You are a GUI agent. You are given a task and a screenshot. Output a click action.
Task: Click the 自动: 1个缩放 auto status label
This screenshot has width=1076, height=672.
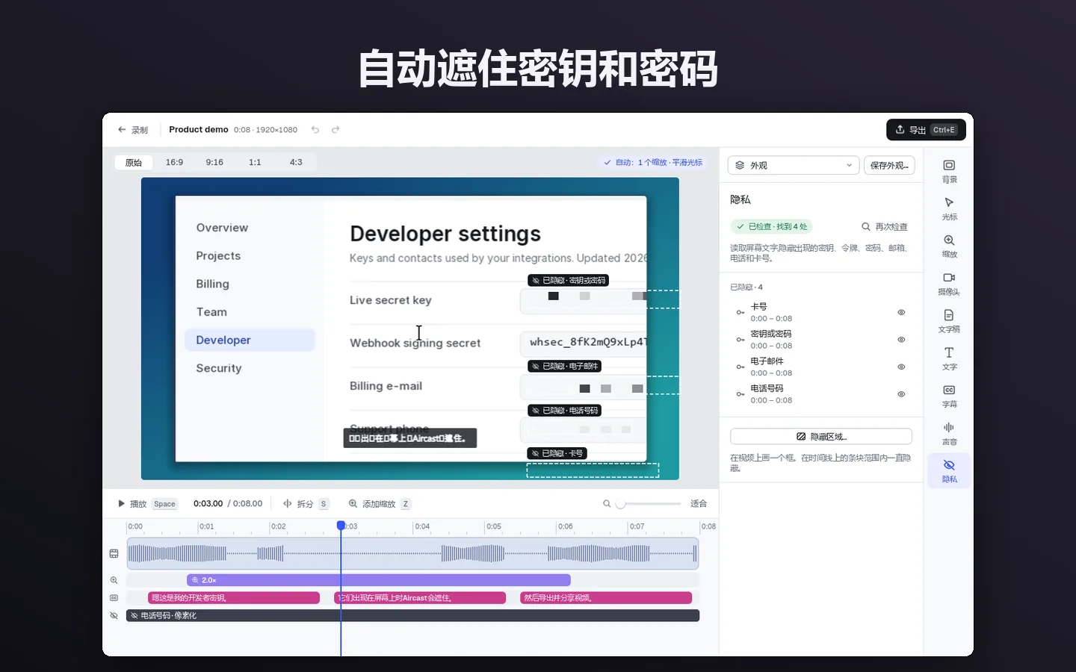coord(654,162)
